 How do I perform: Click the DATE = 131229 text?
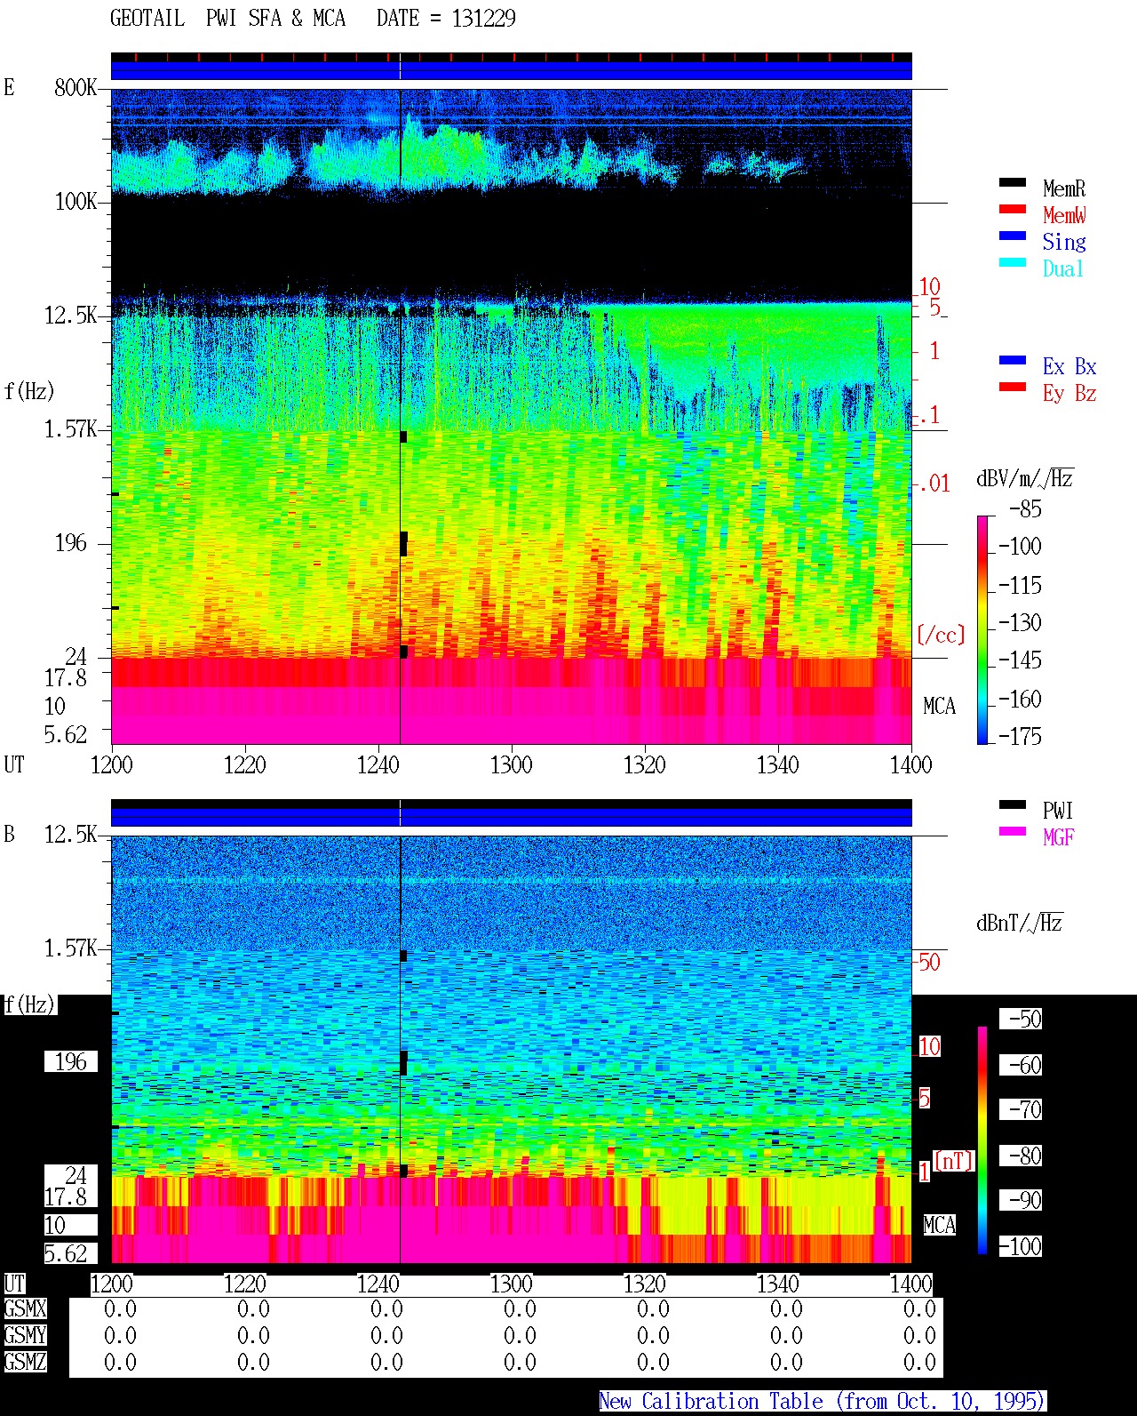446,19
